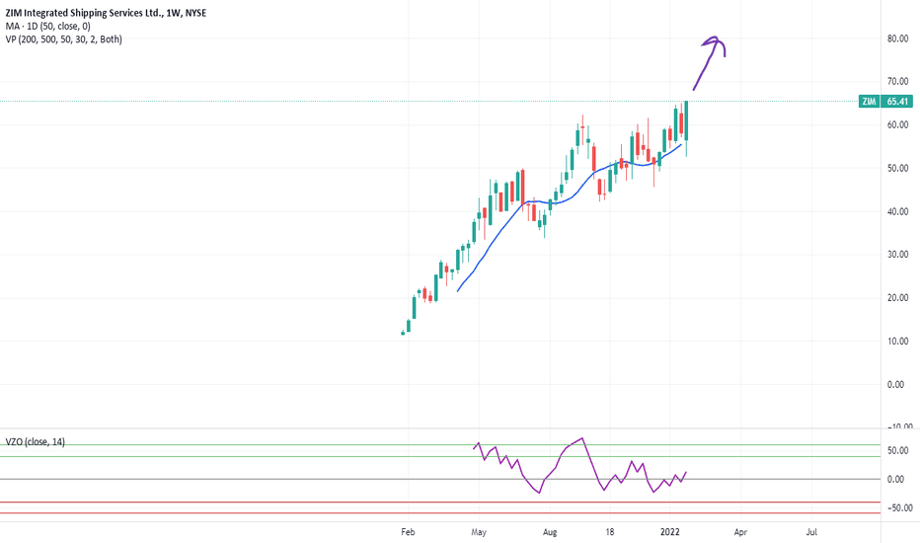Click the 0.00 label on the price axis
The height and width of the screenshot is (543, 920).
click(895, 384)
